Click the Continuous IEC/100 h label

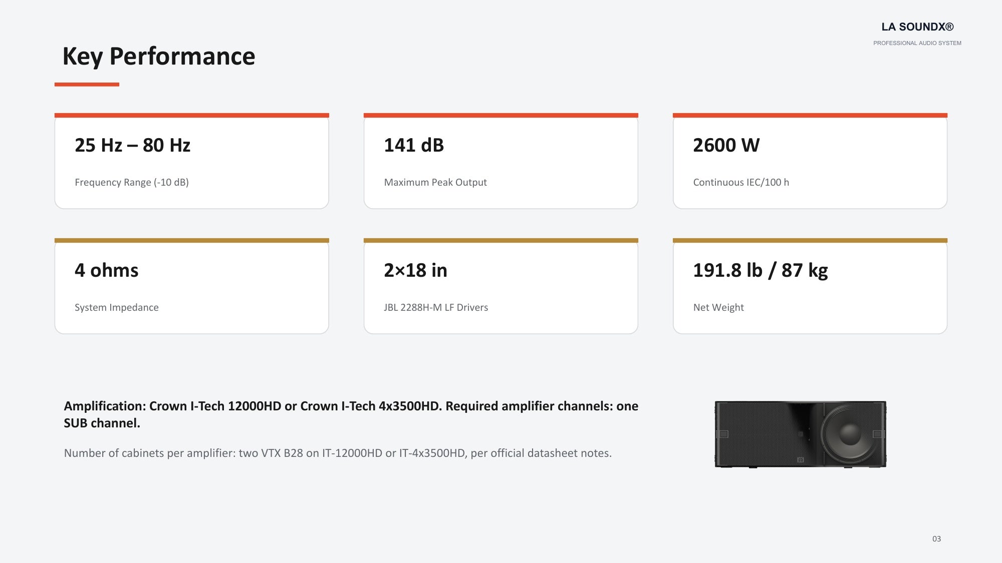(x=741, y=183)
